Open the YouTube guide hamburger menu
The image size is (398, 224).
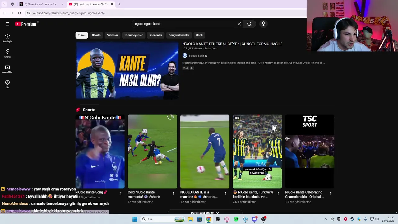click(7, 24)
